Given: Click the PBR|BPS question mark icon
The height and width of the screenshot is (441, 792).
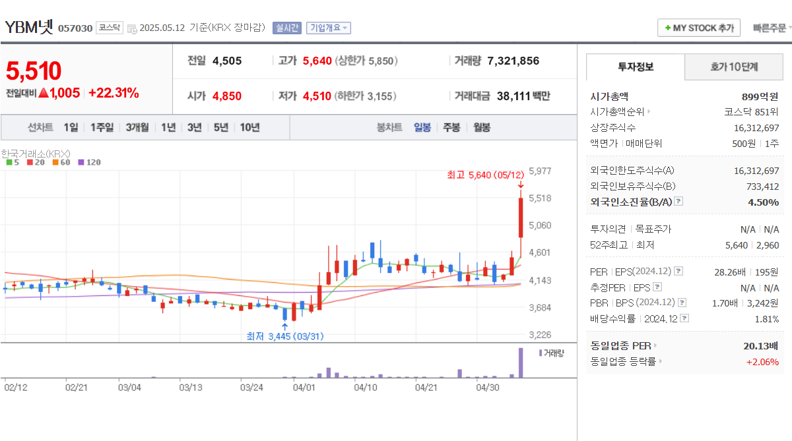Looking at the screenshot, I should [681, 301].
